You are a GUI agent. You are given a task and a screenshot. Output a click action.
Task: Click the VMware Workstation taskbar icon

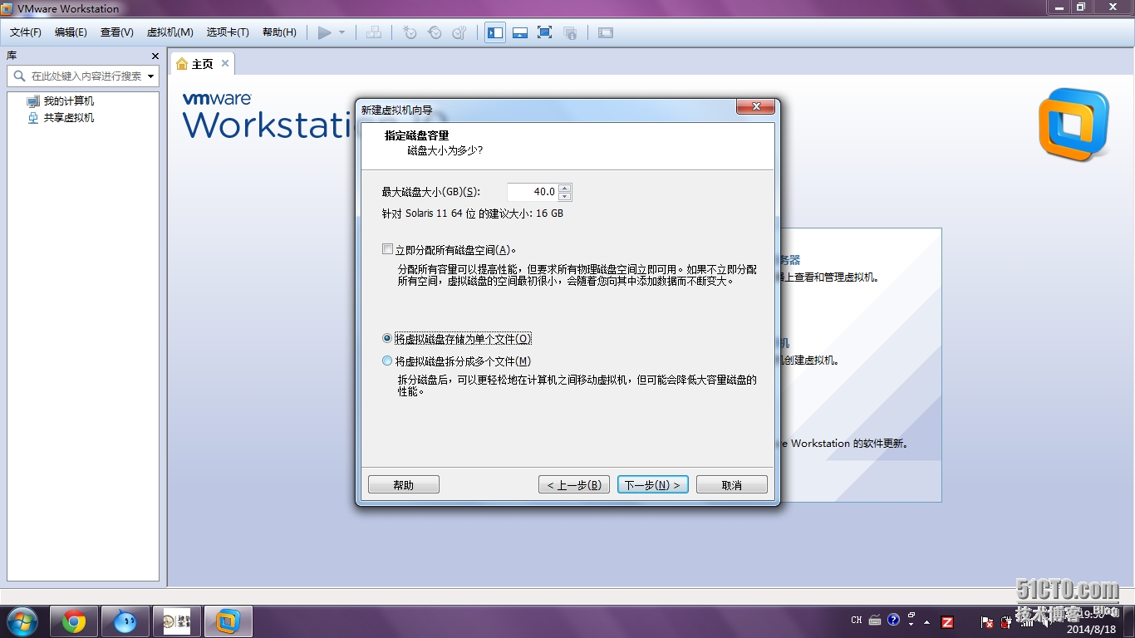coord(228,621)
